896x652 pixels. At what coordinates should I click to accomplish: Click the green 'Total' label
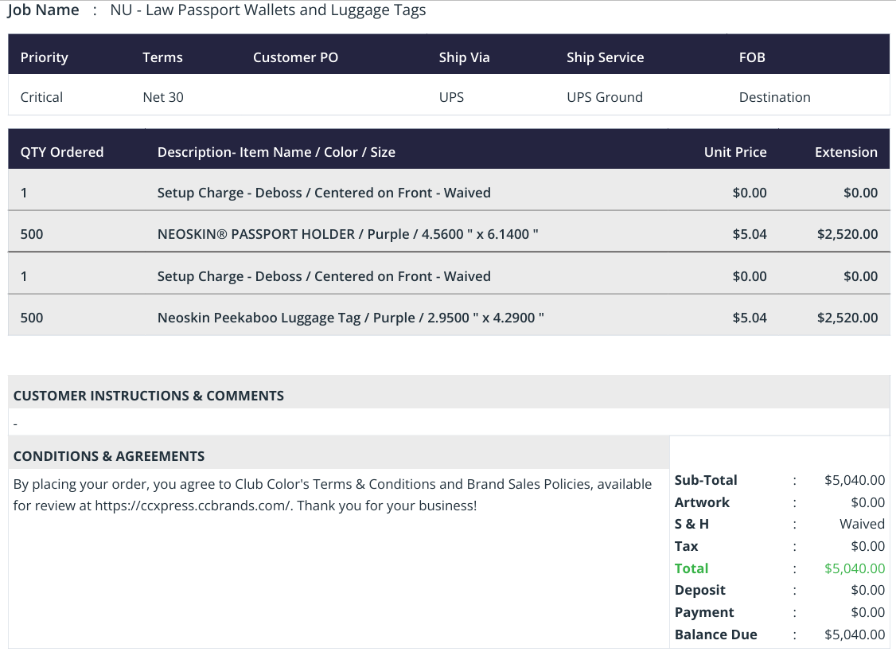click(691, 569)
